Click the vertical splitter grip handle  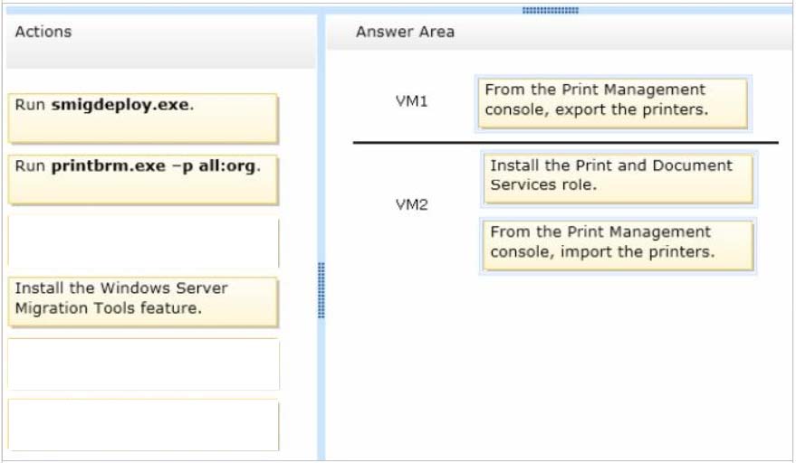pyautogui.click(x=321, y=290)
